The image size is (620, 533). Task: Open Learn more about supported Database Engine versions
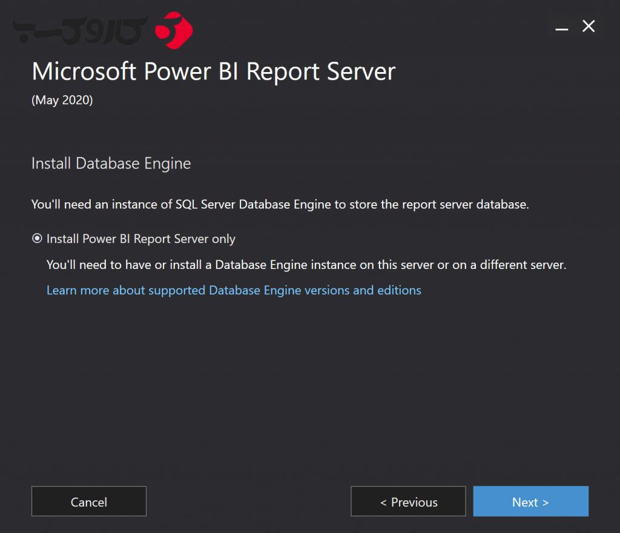[234, 290]
